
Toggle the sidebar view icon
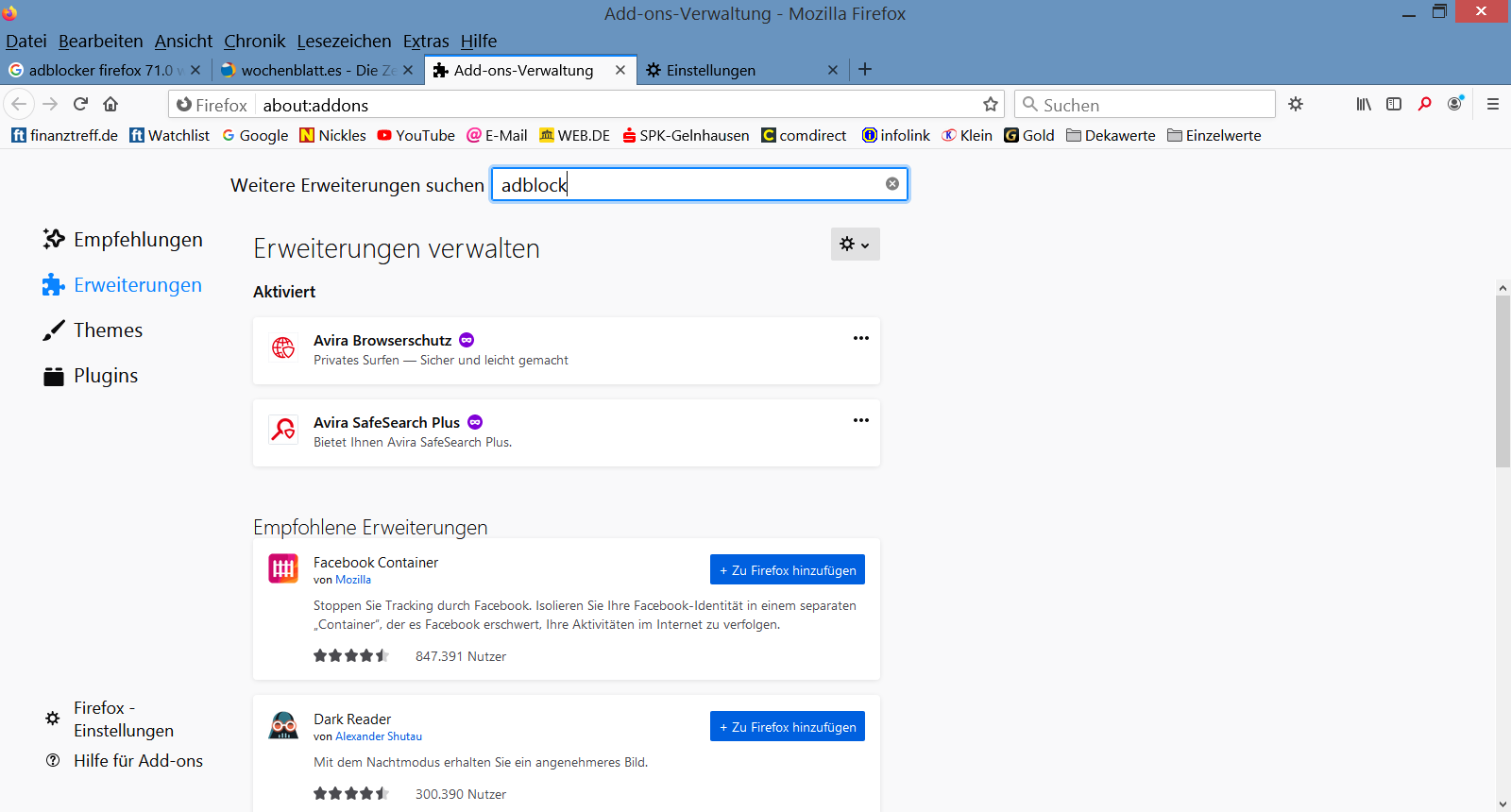(x=1394, y=104)
